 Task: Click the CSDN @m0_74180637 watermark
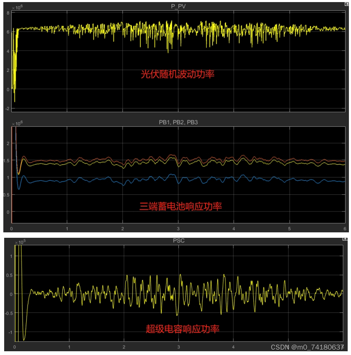(x=307, y=347)
